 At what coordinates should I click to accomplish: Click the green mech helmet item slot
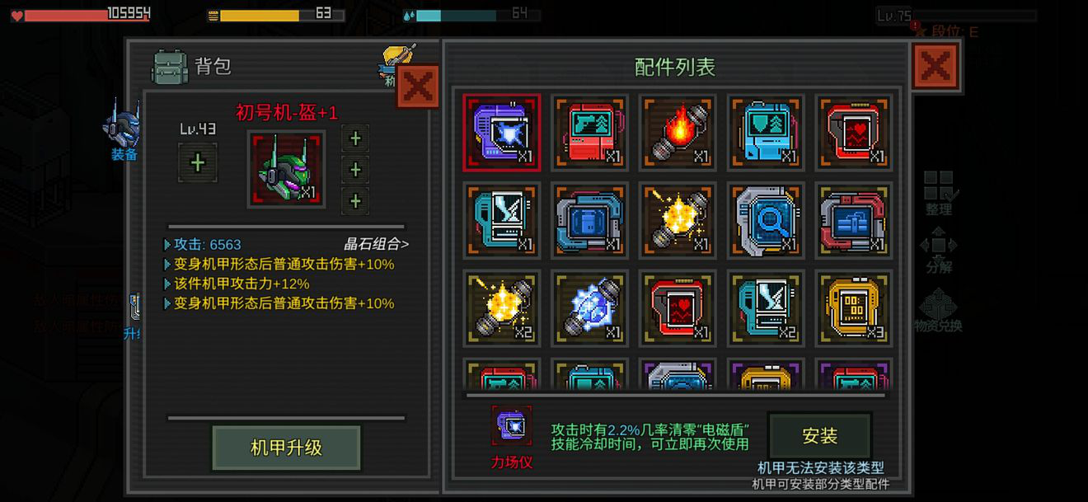[x=286, y=169]
